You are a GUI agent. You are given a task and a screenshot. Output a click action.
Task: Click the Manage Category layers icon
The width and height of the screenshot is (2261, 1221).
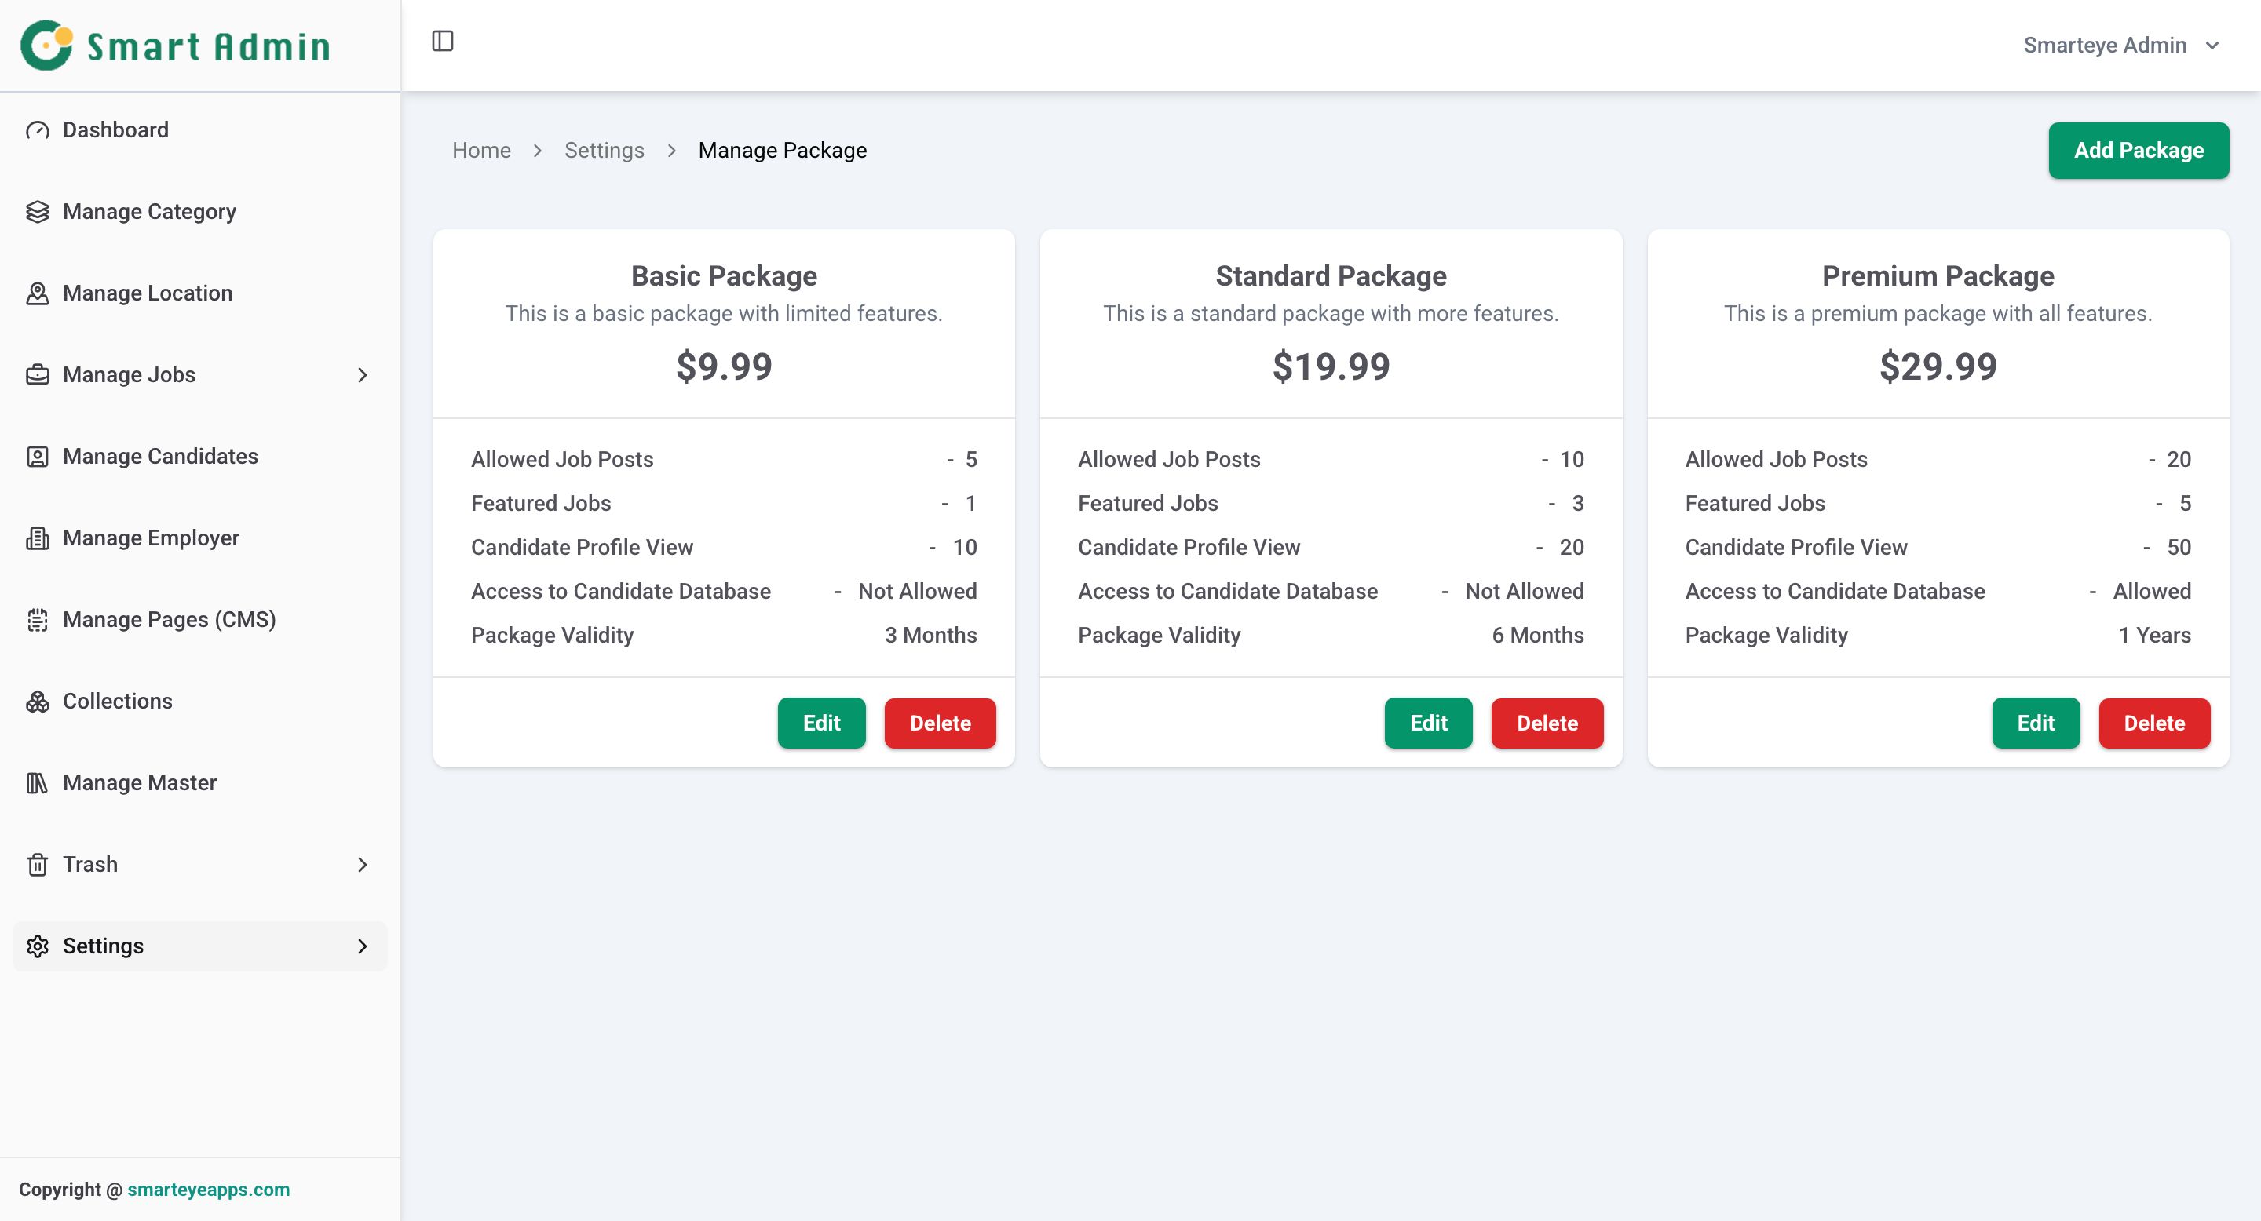click(37, 211)
